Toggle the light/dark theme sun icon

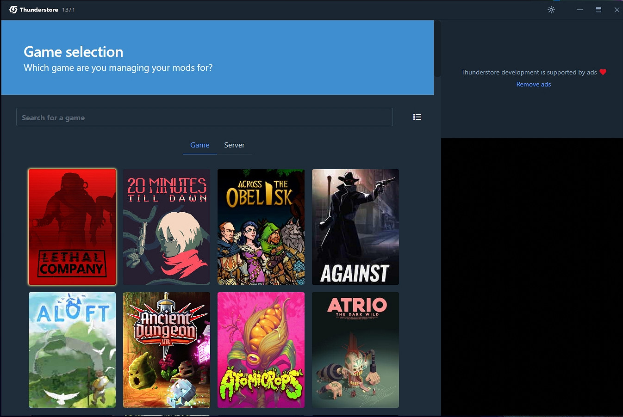click(551, 10)
